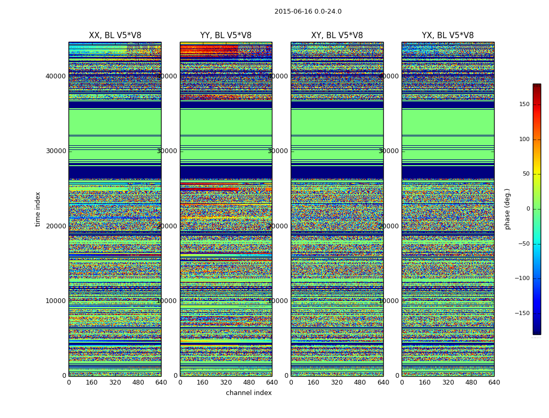Click YY panel x-tick label '480'
This screenshot has width=549, height=418.
pyautogui.click(x=249, y=382)
